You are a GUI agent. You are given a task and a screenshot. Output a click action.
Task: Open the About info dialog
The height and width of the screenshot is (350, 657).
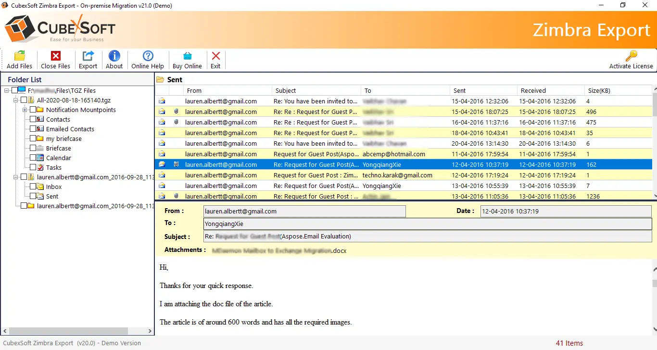[114, 56]
